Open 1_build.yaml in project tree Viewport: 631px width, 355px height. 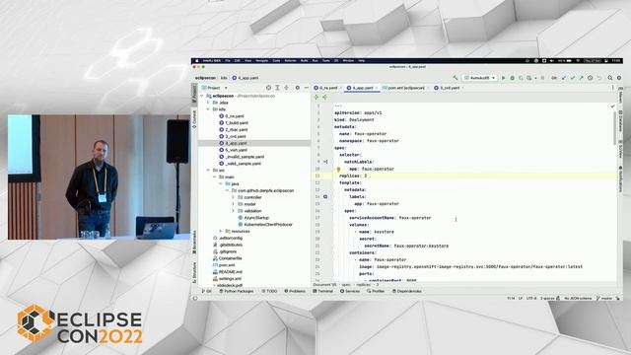[234, 122]
